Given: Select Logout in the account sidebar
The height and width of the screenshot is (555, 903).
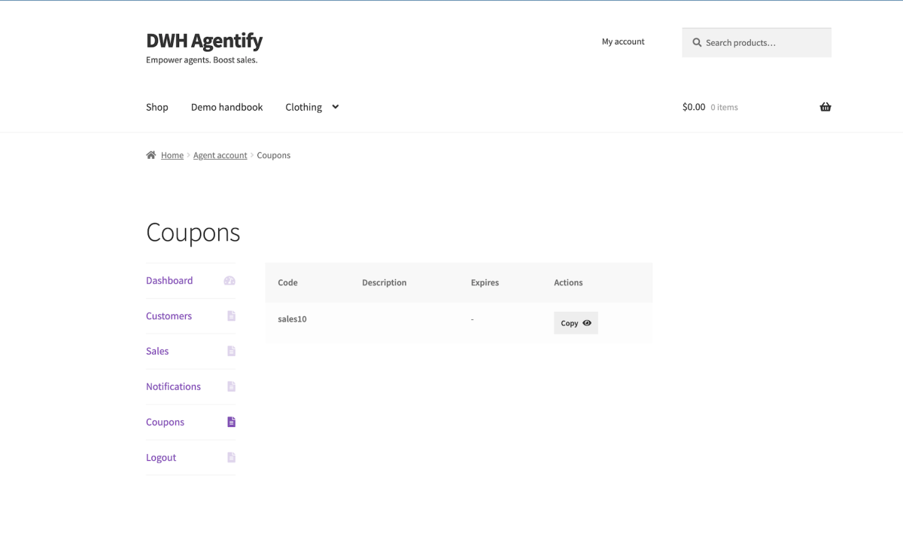Looking at the screenshot, I should click(161, 458).
